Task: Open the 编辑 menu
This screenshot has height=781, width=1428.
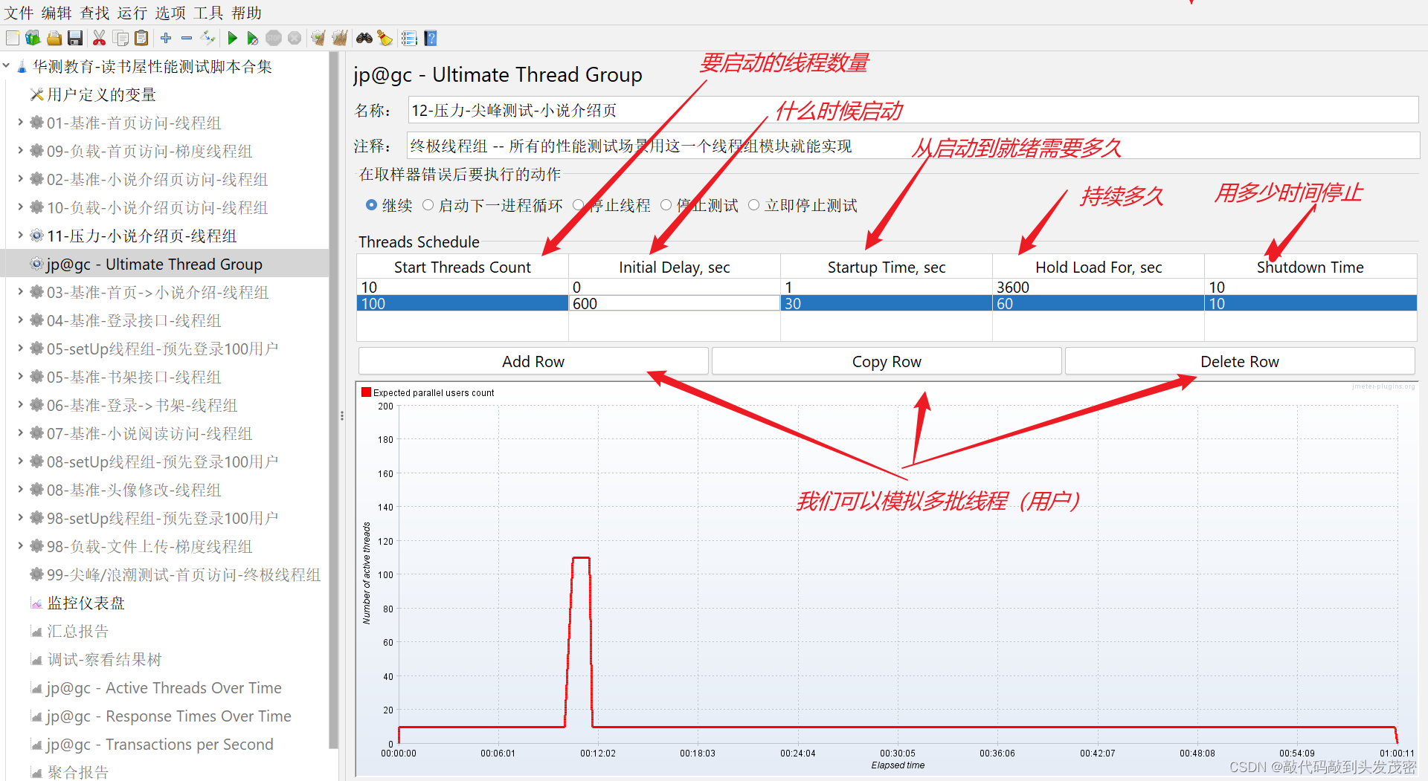Action: [57, 13]
